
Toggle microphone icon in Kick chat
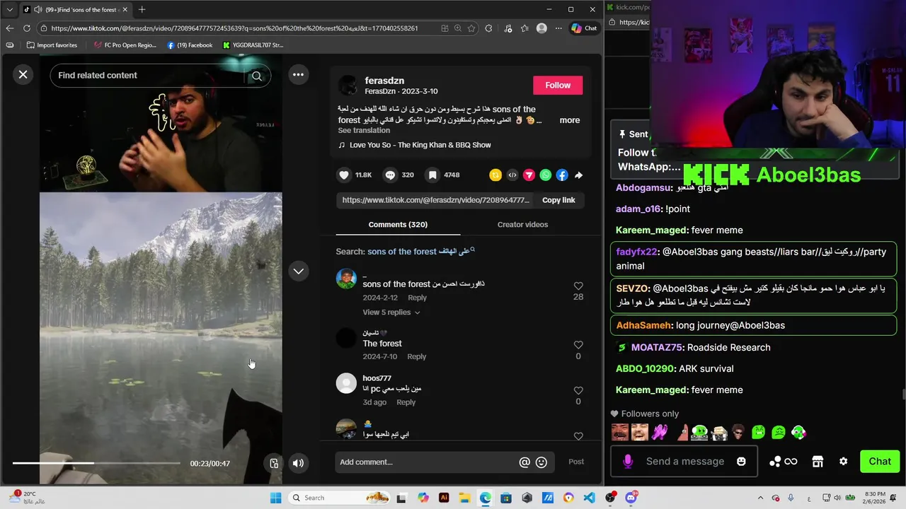[x=627, y=462]
